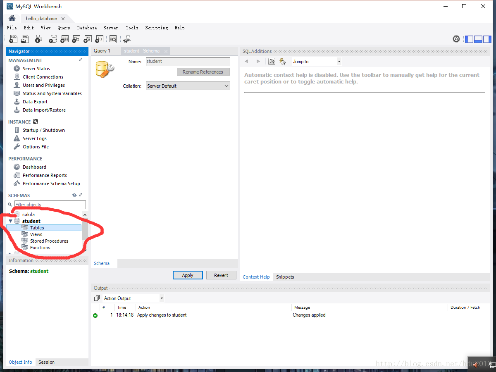
Task: Create a new SQL tab icon
Action: [x=13, y=39]
